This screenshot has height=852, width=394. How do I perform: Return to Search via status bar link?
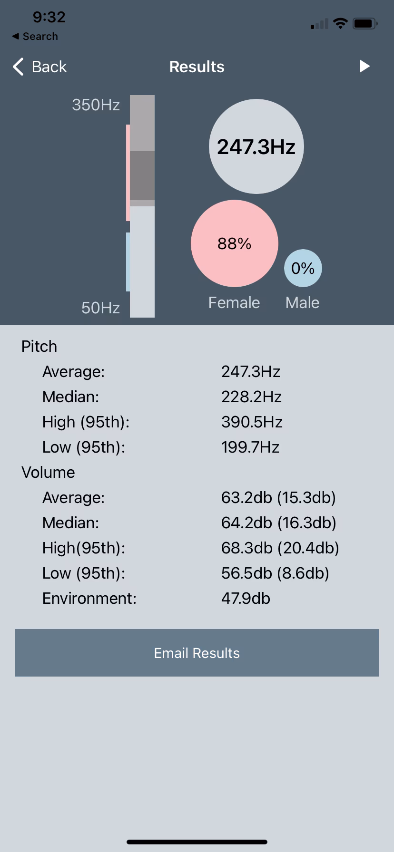click(35, 37)
